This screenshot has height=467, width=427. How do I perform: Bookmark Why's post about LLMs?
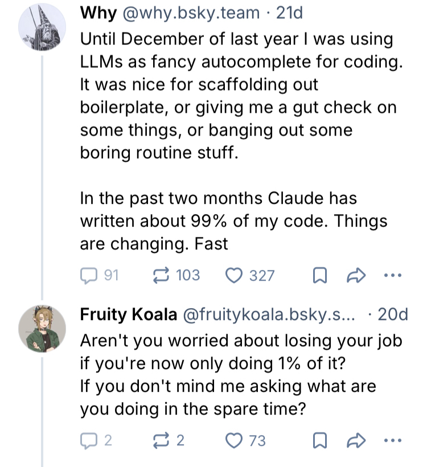321,276
